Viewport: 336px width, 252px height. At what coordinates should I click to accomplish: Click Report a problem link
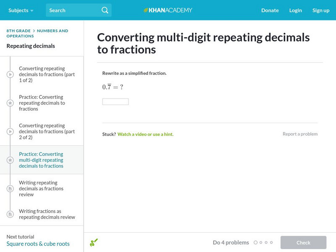pyautogui.click(x=300, y=134)
